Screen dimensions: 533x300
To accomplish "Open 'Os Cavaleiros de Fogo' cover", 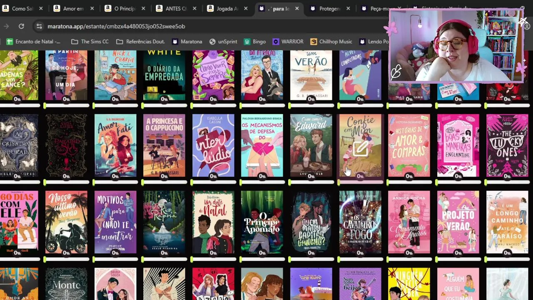I will tap(360, 222).
